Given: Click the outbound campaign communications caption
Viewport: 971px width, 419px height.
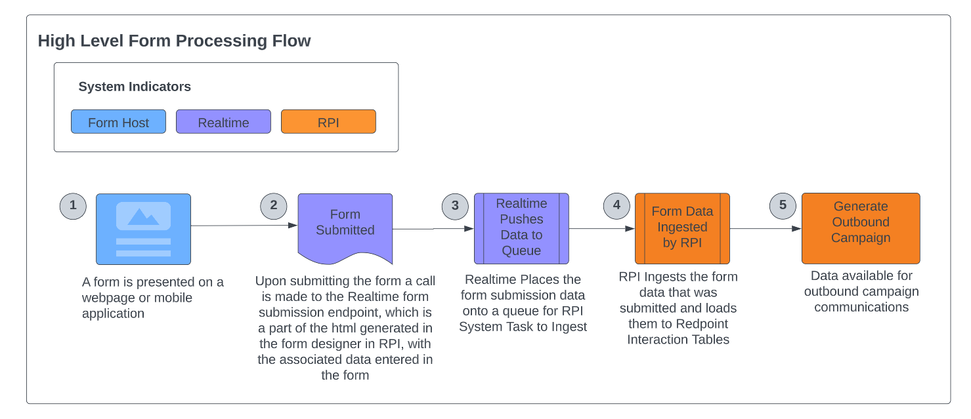Looking at the screenshot, I should point(861,292).
